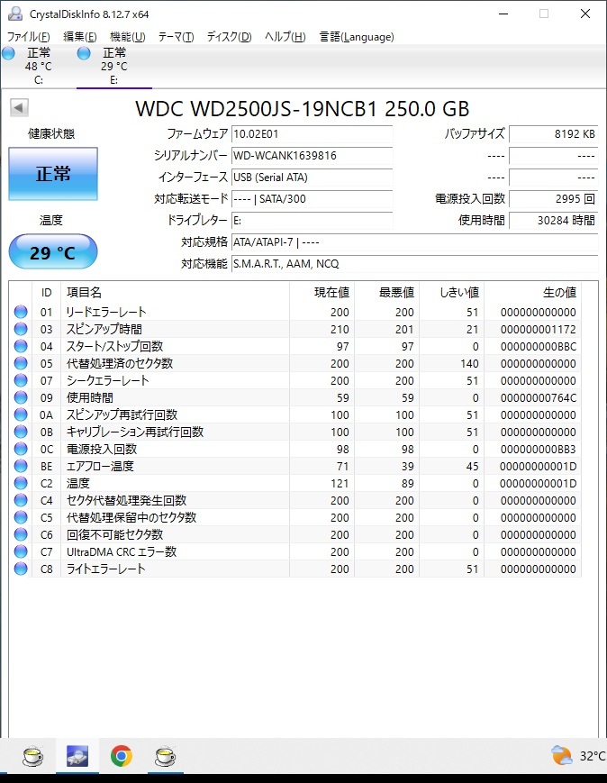The image size is (607, 783).
Task: Click status dot for スピンアップ再試行回数 row
Action: coord(21,414)
